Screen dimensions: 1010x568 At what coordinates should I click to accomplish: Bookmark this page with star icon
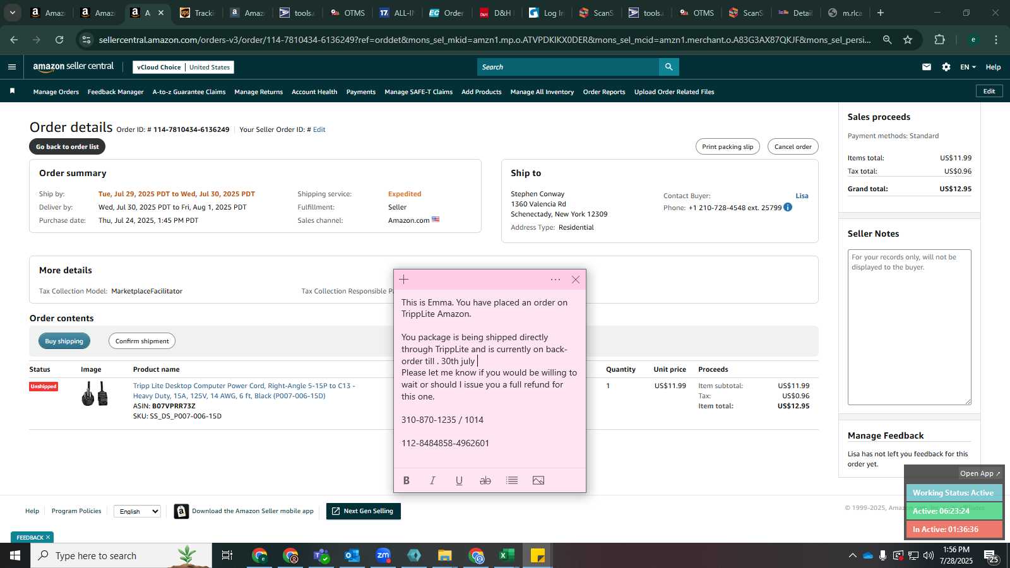click(x=908, y=40)
